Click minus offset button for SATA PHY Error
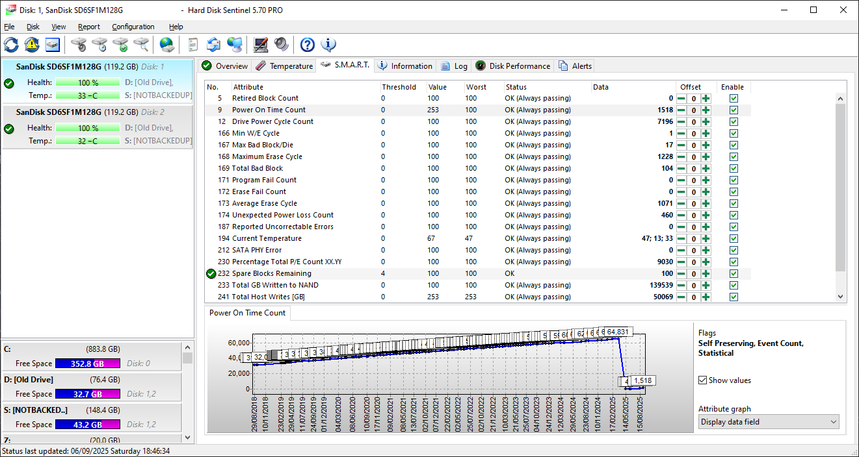Image resolution: width=859 pixels, height=457 pixels. [x=681, y=251]
